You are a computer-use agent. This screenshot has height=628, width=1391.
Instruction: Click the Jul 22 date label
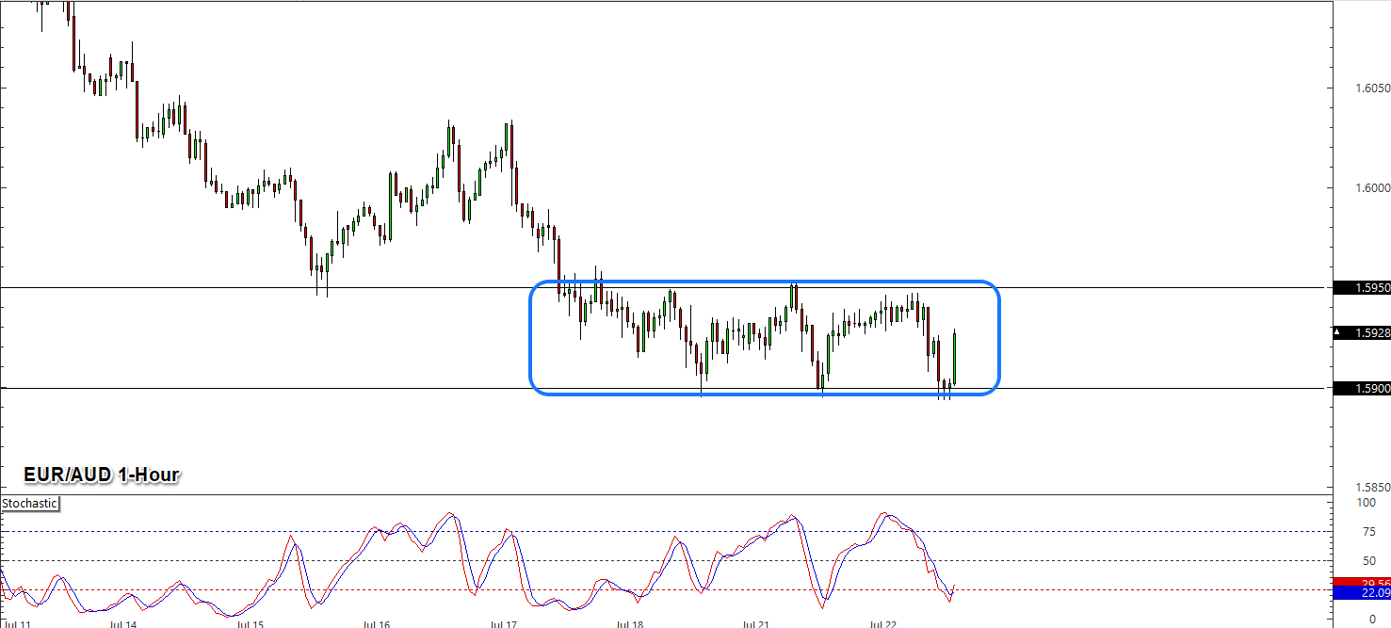tap(882, 623)
